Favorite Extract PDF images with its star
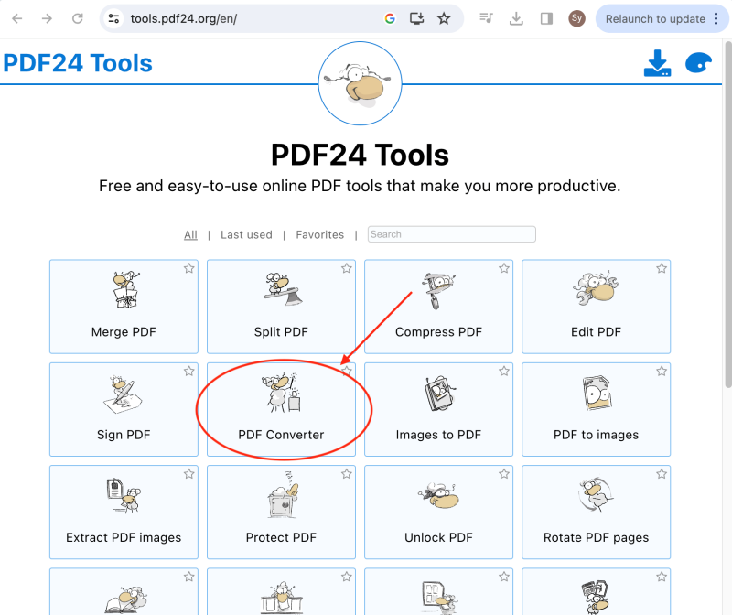 [x=188, y=473]
